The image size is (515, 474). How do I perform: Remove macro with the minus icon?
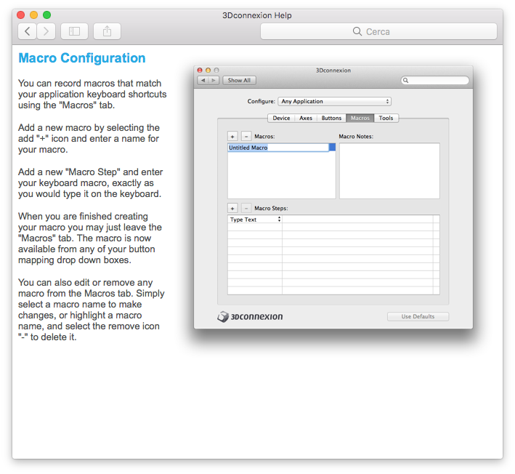point(246,136)
